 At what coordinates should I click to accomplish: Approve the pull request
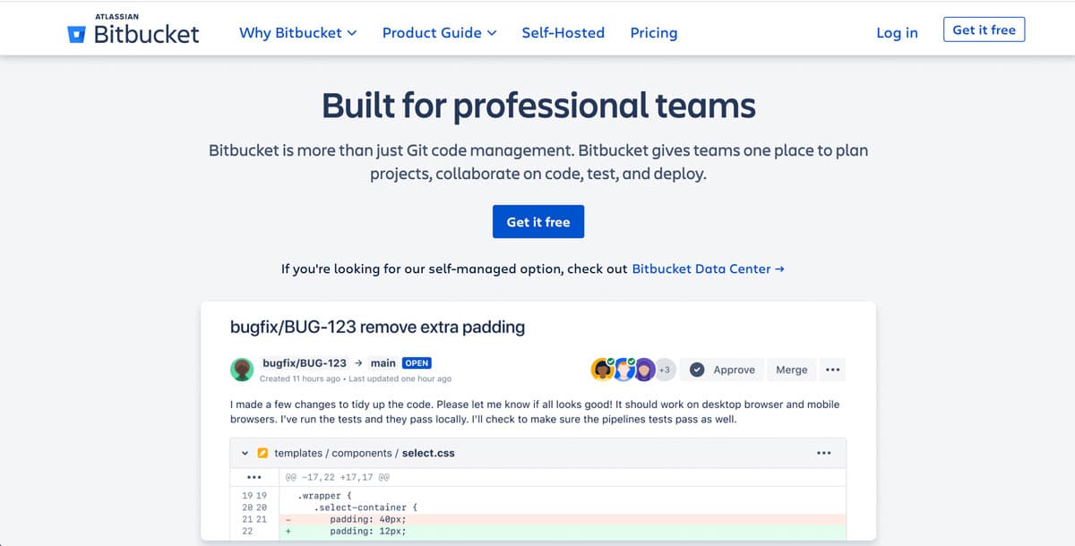tap(723, 370)
